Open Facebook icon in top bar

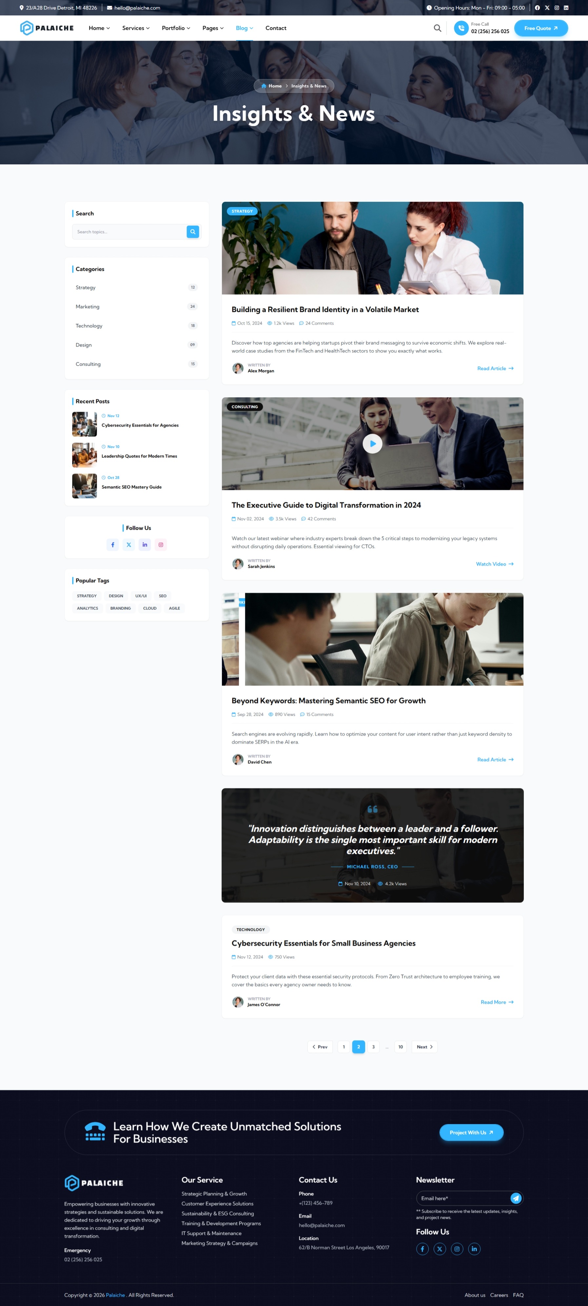537,8
